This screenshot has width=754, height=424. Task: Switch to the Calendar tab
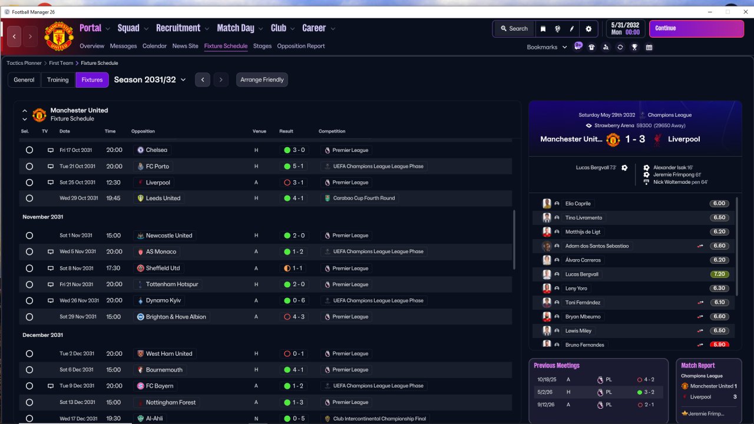pyautogui.click(x=154, y=46)
